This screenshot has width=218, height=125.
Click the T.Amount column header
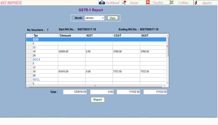[72, 36]
